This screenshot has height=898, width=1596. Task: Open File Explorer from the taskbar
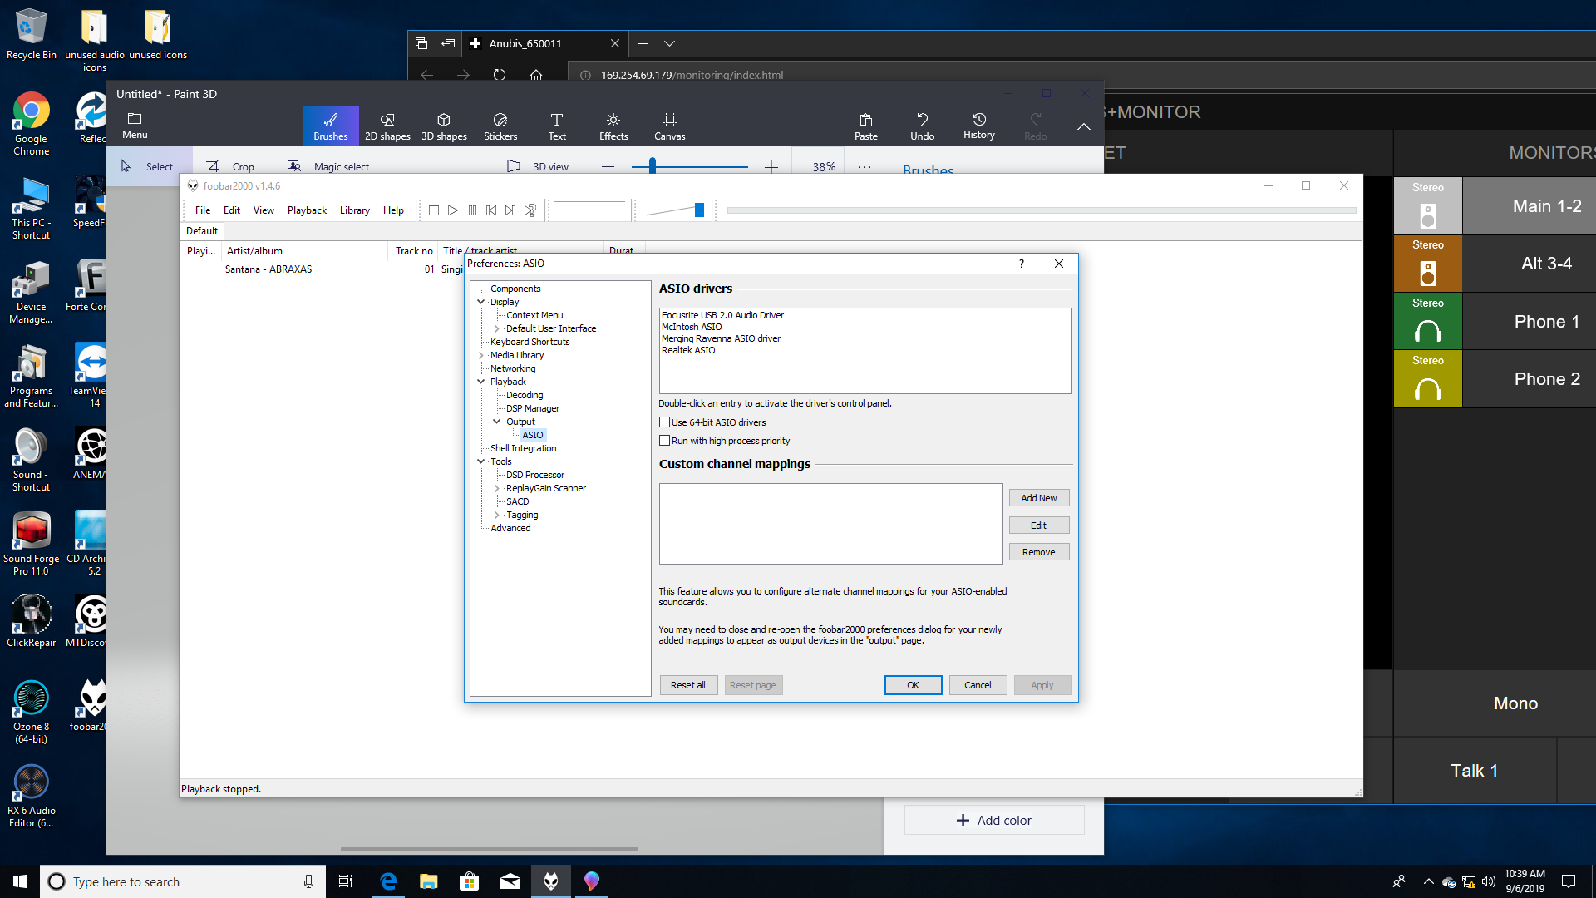click(x=428, y=881)
